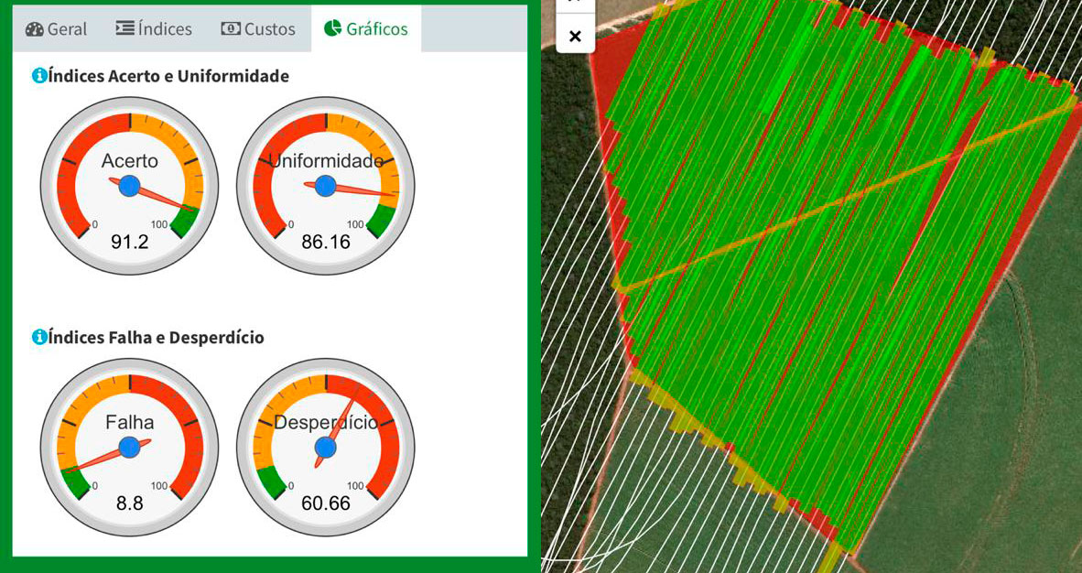Click the info icon beside Índices Acerto e Uniformidade
The width and height of the screenshot is (1082, 573).
click(39, 76)
